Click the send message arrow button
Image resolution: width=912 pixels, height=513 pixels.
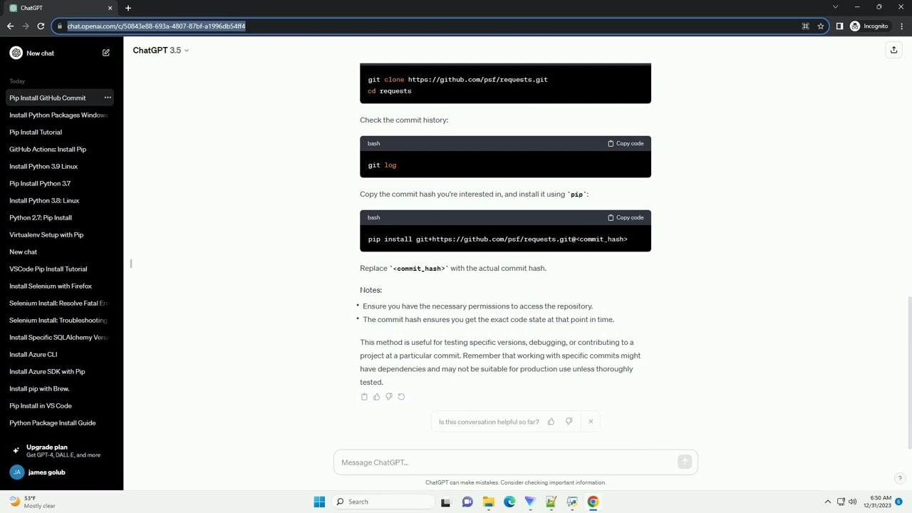point(685,462)
